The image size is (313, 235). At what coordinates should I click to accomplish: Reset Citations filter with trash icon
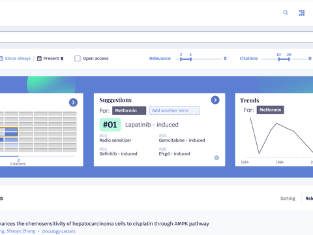pyautogui.click(x=310, y=58)
